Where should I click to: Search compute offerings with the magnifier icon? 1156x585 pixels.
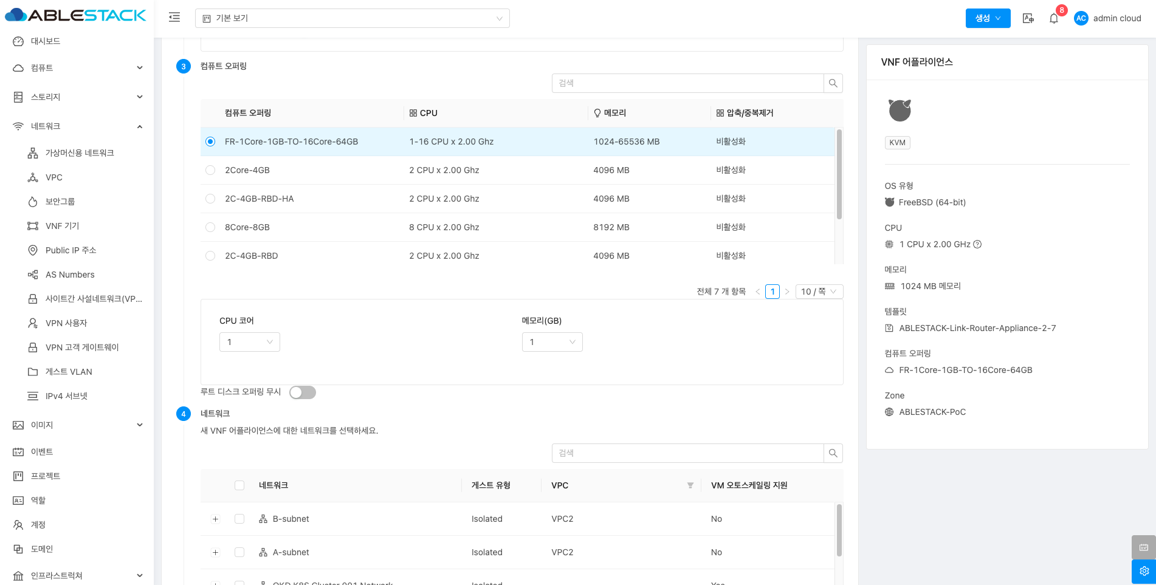833,83
